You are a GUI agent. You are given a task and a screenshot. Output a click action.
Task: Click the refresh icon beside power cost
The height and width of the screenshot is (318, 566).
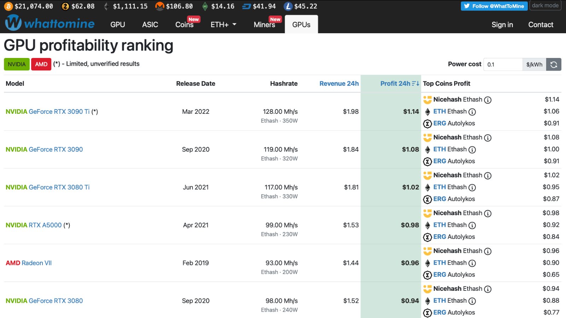coord(554,64)
